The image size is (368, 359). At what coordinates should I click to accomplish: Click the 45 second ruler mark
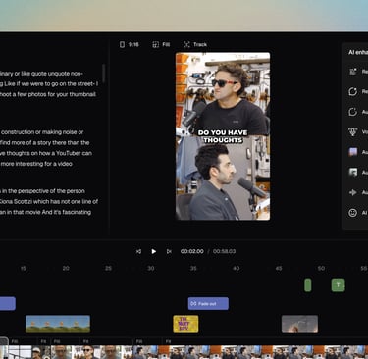pyautogui.click(x=279, y=268)
